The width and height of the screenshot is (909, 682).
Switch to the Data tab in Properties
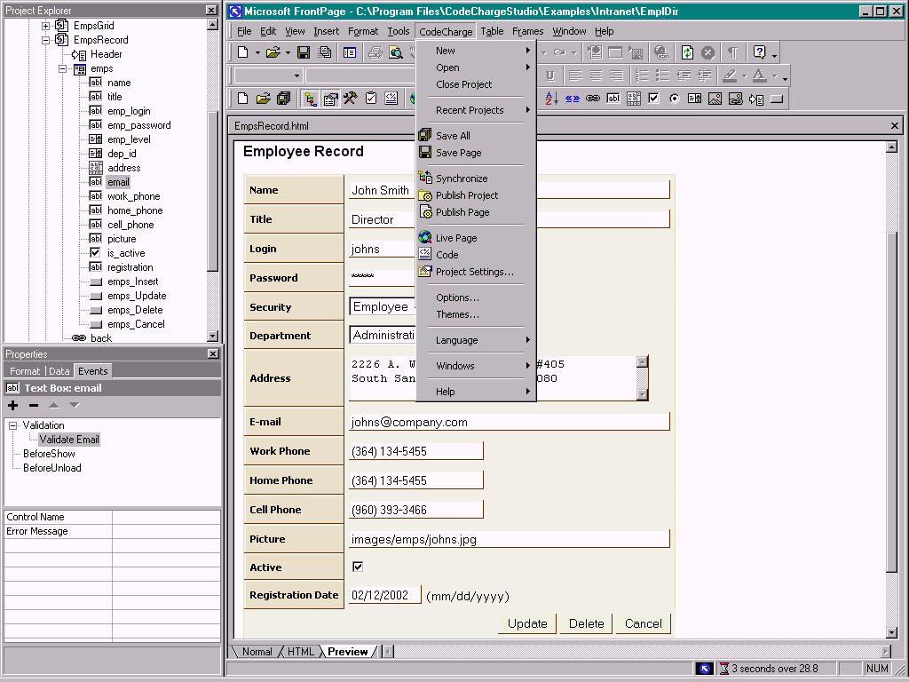(59, 371)
